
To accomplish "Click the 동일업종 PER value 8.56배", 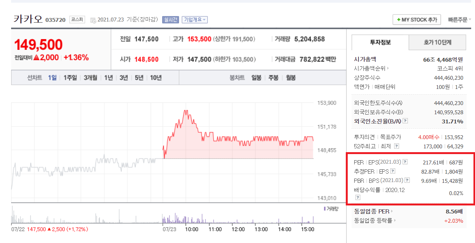I will (454, 211).
